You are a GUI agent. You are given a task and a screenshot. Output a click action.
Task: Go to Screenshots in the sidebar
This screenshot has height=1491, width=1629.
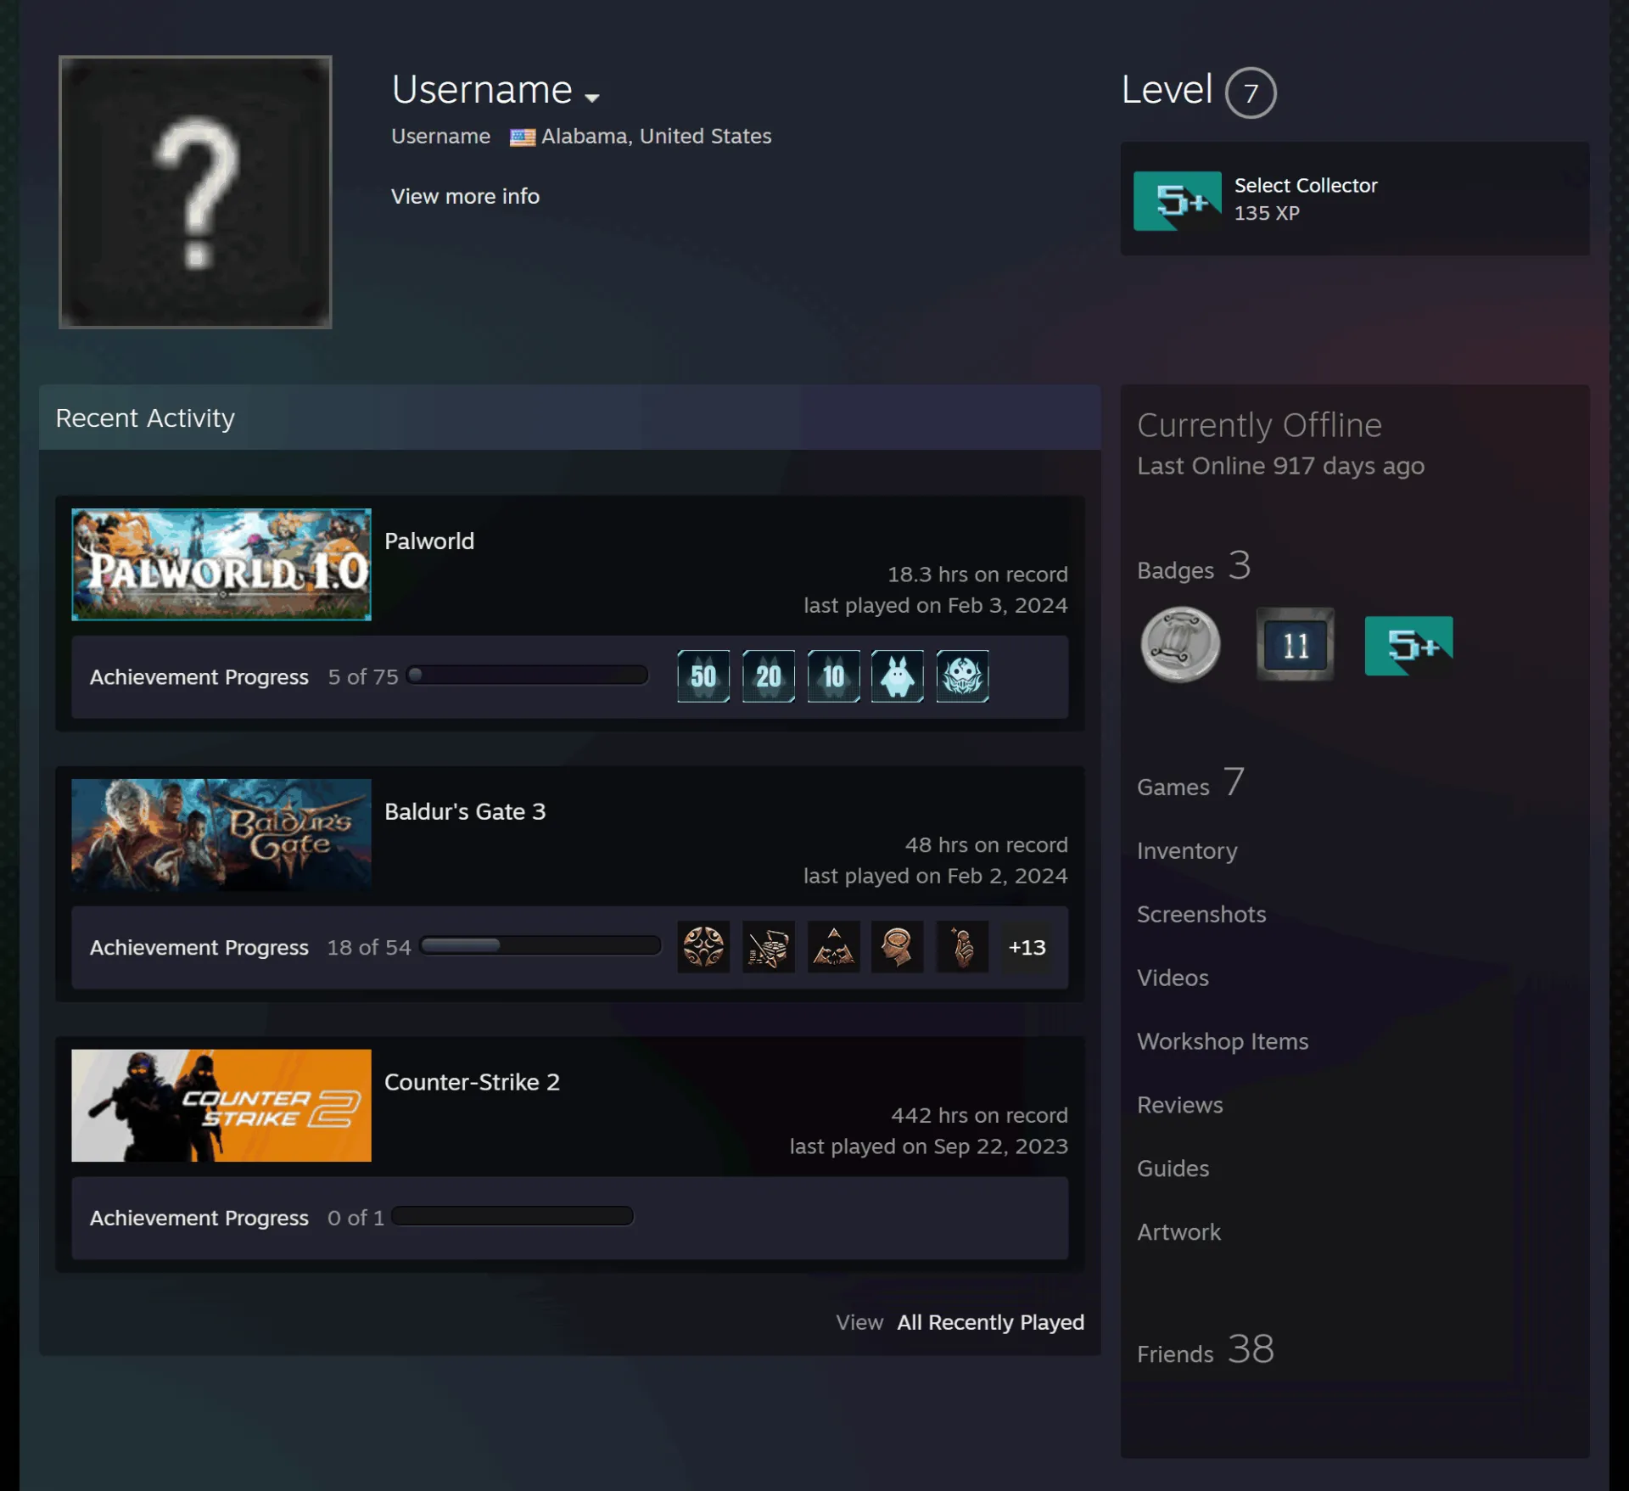(1201, 914)
